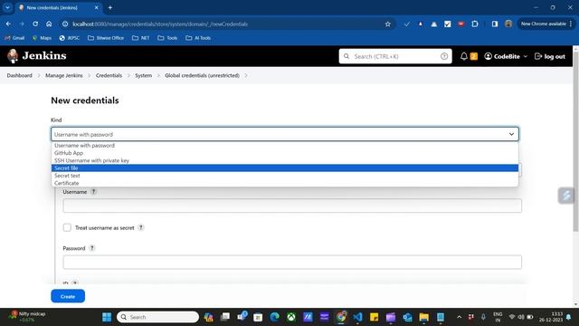Image resolution: width=579 pixels, height=326 pixels.
Task: Bookmark this page with star icon
Action: (x=388, y=24)
